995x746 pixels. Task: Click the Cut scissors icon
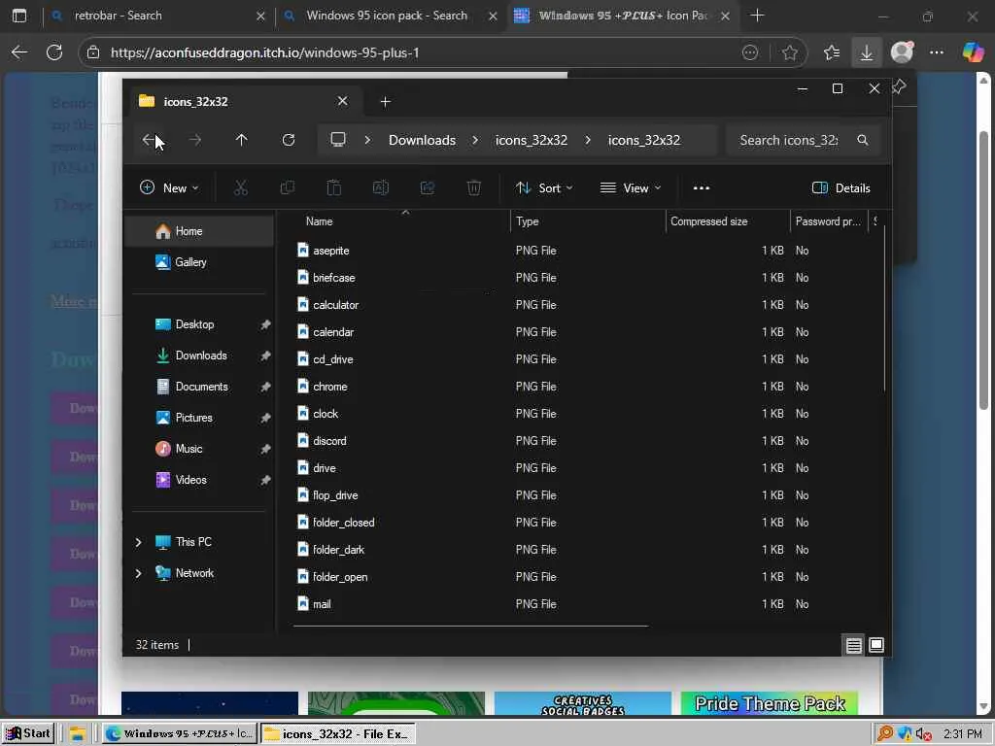pos(241,187)
